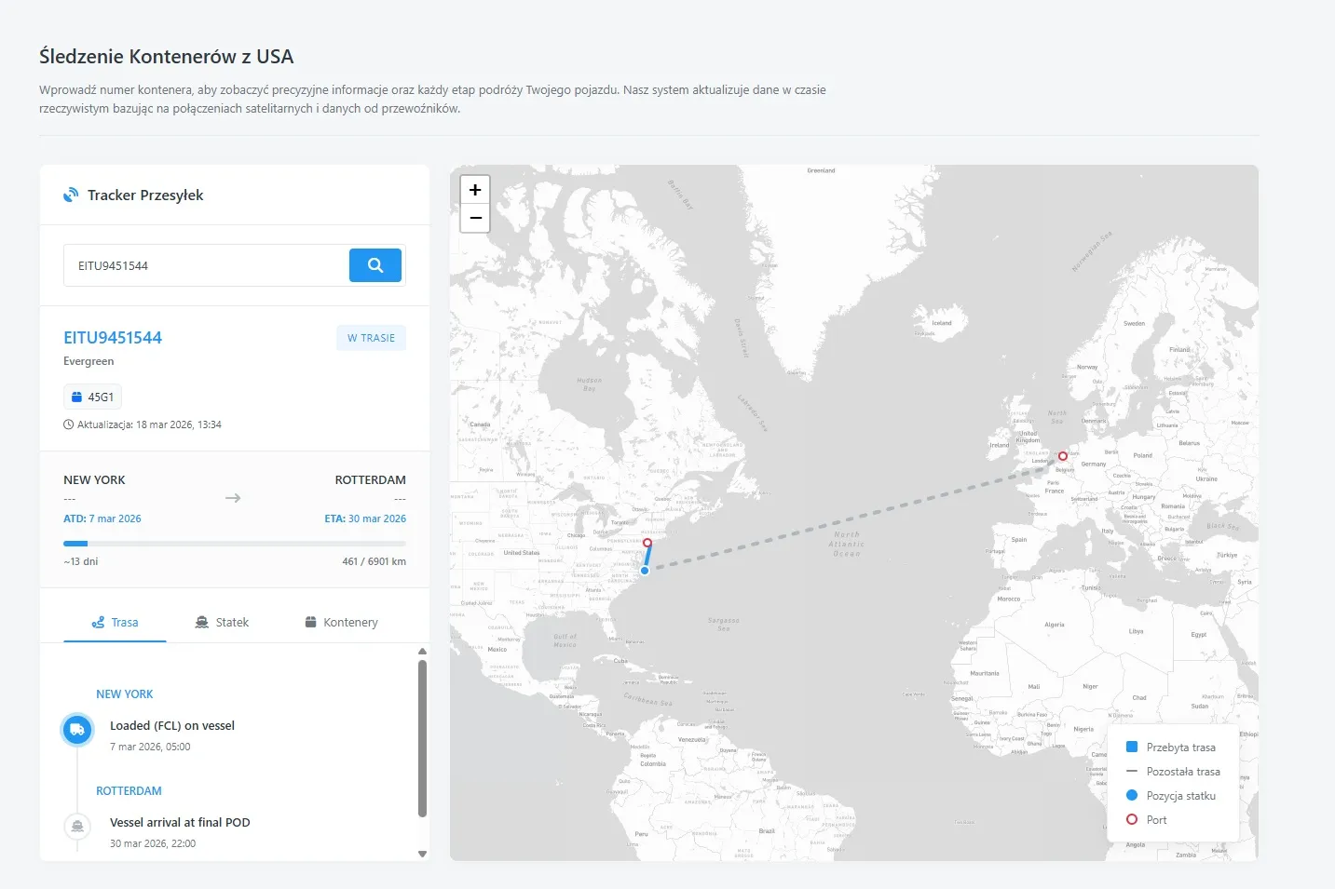Click the ship icon for Vessel arrival
The image size is (1335, 889).
point(77,826)
